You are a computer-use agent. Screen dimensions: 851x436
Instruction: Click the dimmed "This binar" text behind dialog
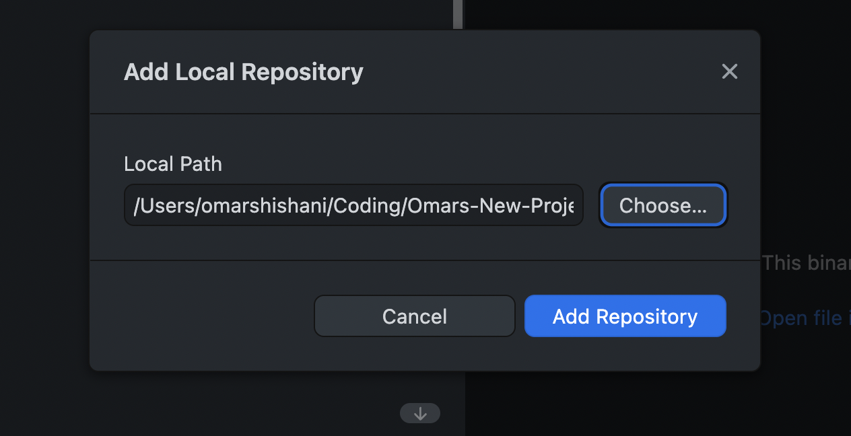point(805,262)
